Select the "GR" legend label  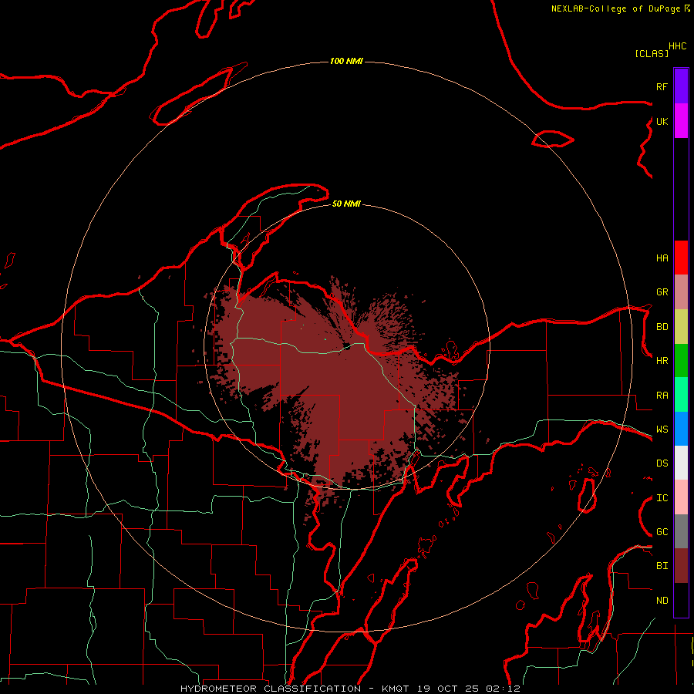tap(662, 292)
